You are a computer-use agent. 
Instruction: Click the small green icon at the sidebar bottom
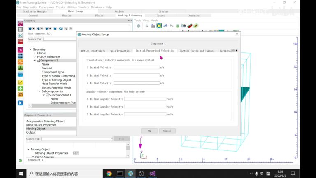click(x=20, y=160)
